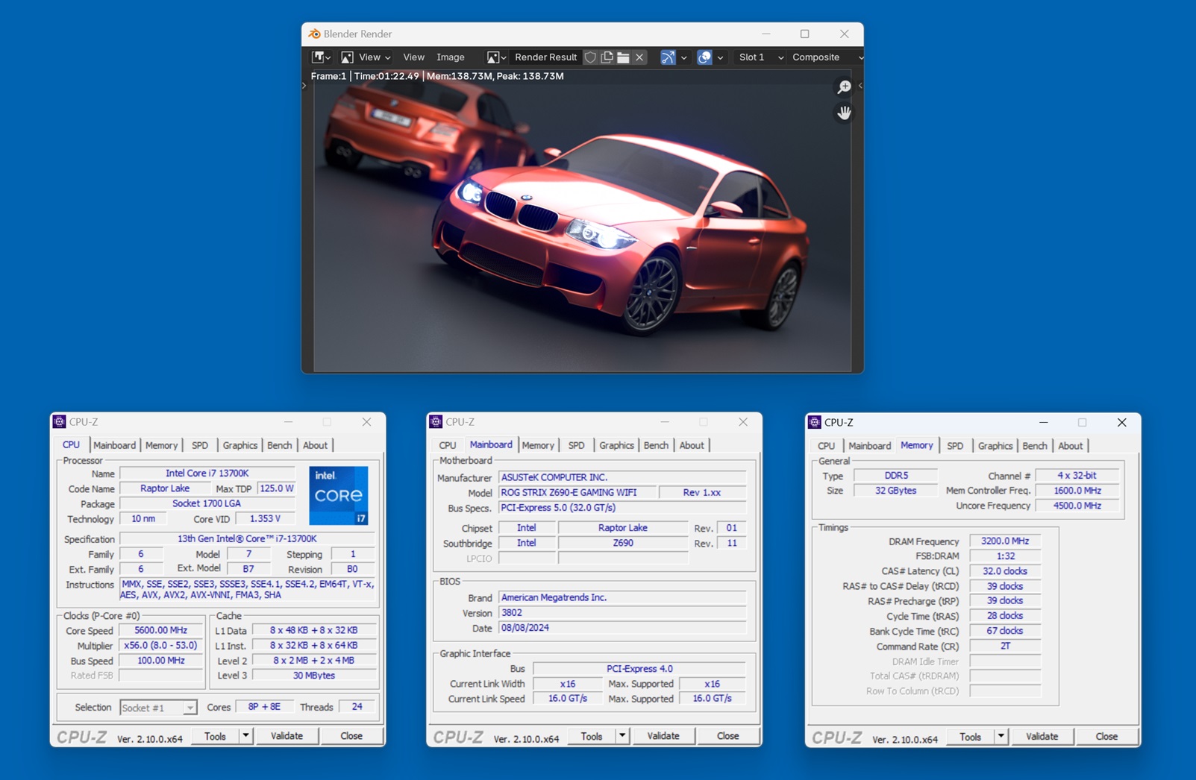Toggle the gizmo visibility button in Blender
The width and height of the screenshot is (1196, 780).
[668, 57]
